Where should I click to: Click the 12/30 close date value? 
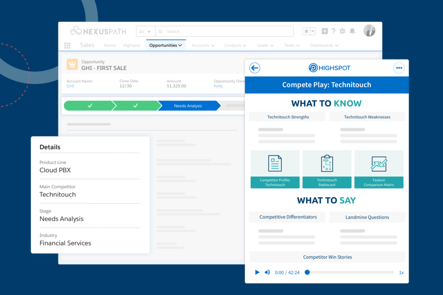click(x=125, y=86)
